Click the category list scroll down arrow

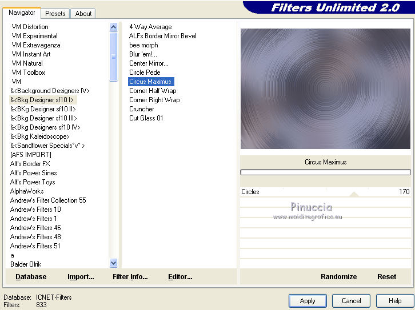coord(114,263)
